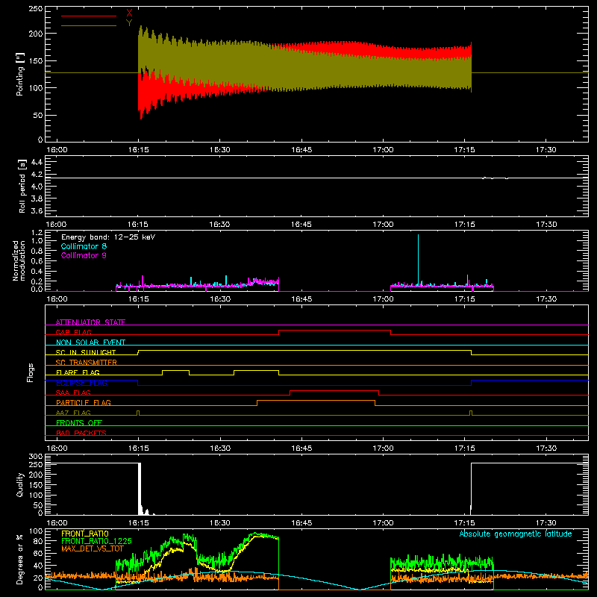Click the first raised FLARE_FLAG segment
The image size is (597, 597).
[x=175, y=370]
